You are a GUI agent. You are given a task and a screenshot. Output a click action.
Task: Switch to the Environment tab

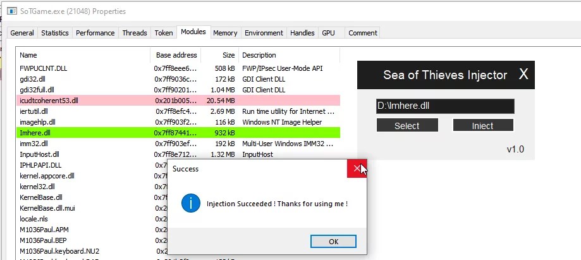tap(264, 33)
